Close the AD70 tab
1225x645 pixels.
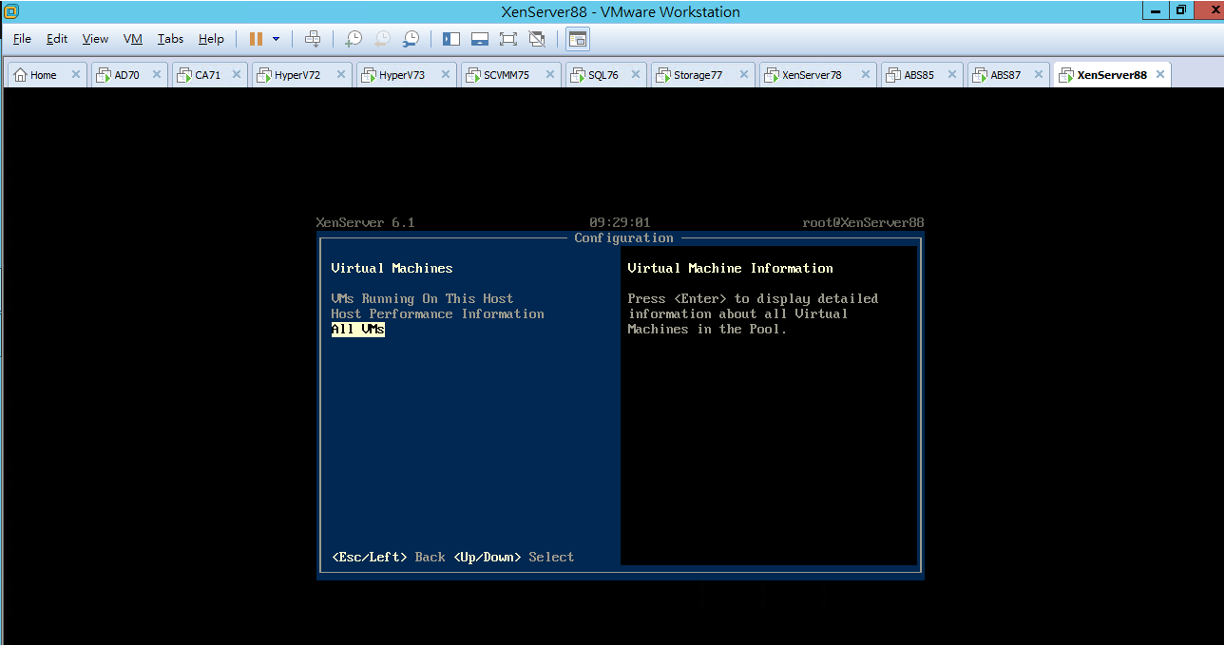(156, 75)
